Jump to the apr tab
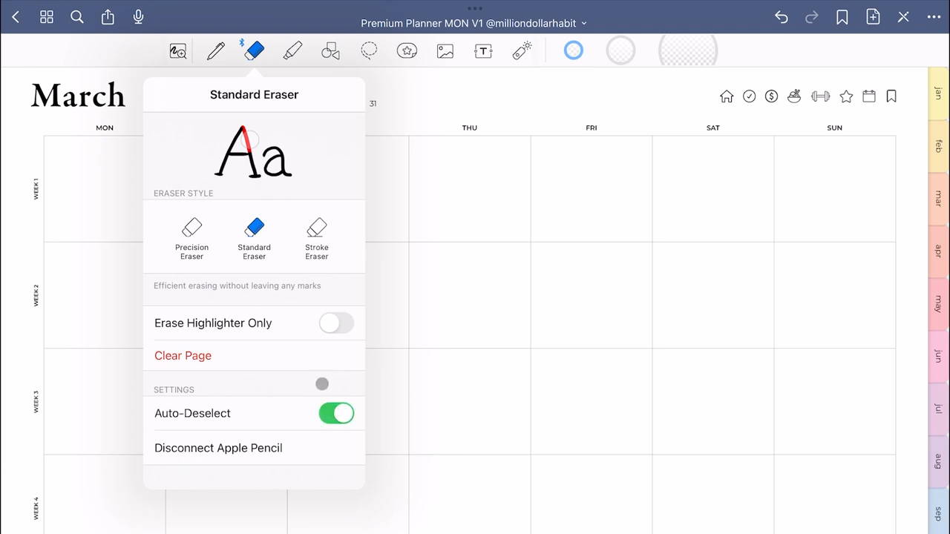Screen dimensions: 950x534 [x=938, y=251]
